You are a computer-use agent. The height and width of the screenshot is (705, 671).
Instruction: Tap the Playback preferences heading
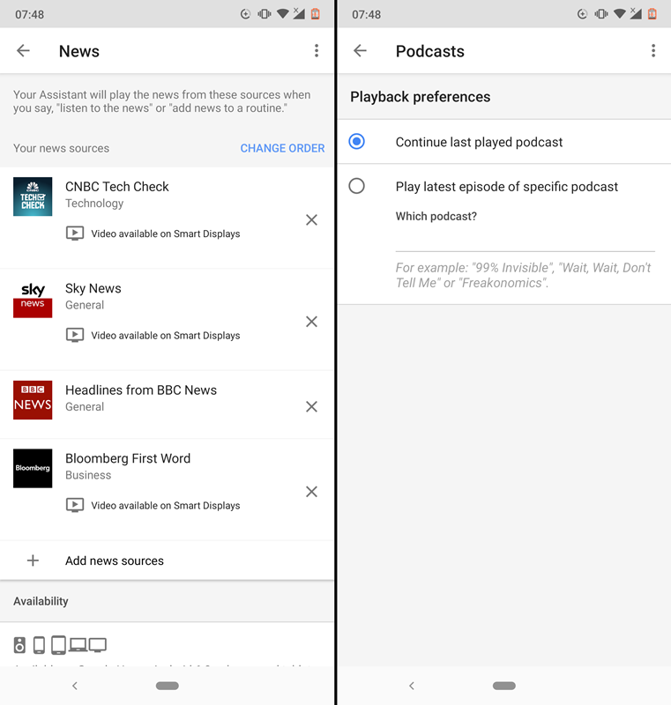(x=420, y=97)
